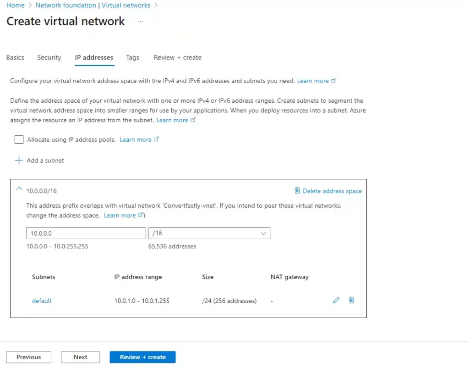This screenshot has width=469, height=368.
Task: Click the Delete address space trash icon
Action: coord(297,191)
